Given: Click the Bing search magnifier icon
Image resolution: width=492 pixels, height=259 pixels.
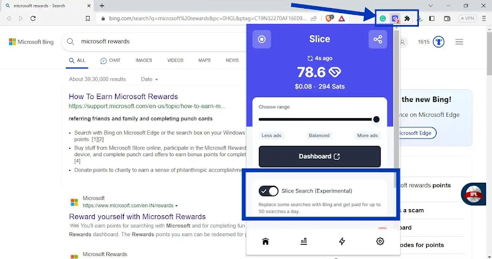Looking at the screenshot, I should [x=71, y=41].
